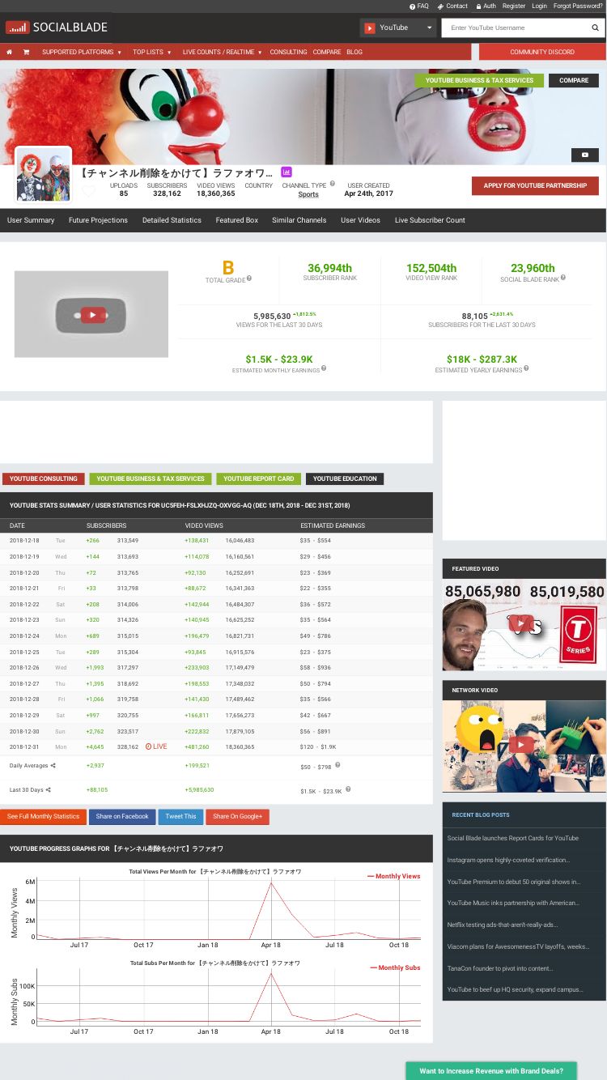Screen dimensions: 607x1080
Task: Click Want to Increase Revenue with Brand Deals
Action: [x=491, y=1071]
